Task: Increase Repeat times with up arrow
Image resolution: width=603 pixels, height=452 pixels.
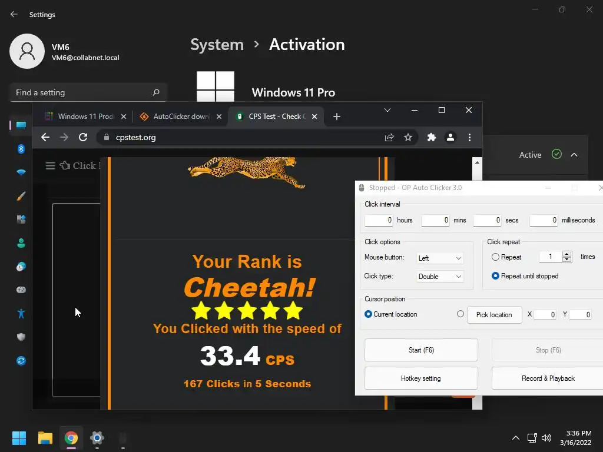Action: [566, 254]
